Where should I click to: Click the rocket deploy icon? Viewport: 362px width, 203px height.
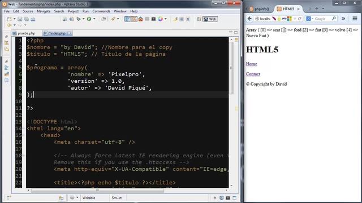click(x=113, y=19)
